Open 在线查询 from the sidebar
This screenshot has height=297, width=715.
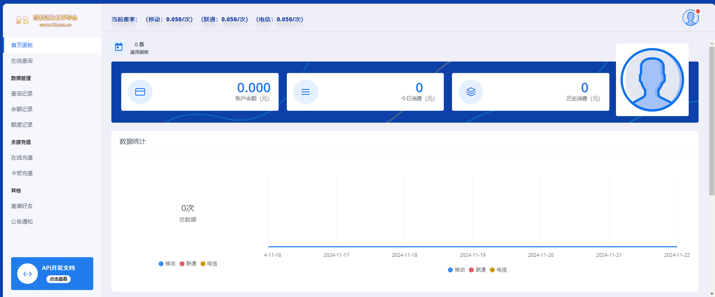52,61
